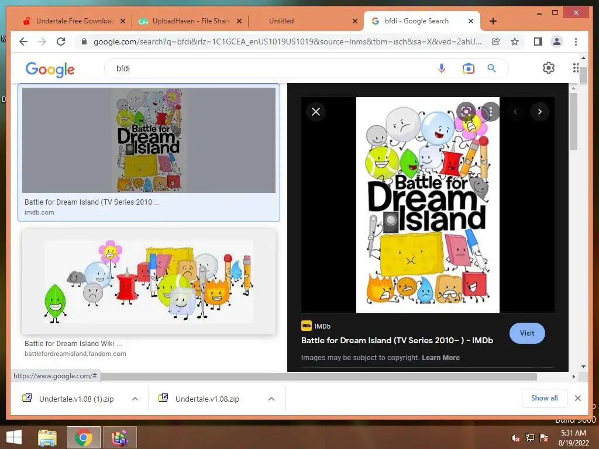Close the UploadHaven tab
The image size is (599, 449).
click(239, 21)
